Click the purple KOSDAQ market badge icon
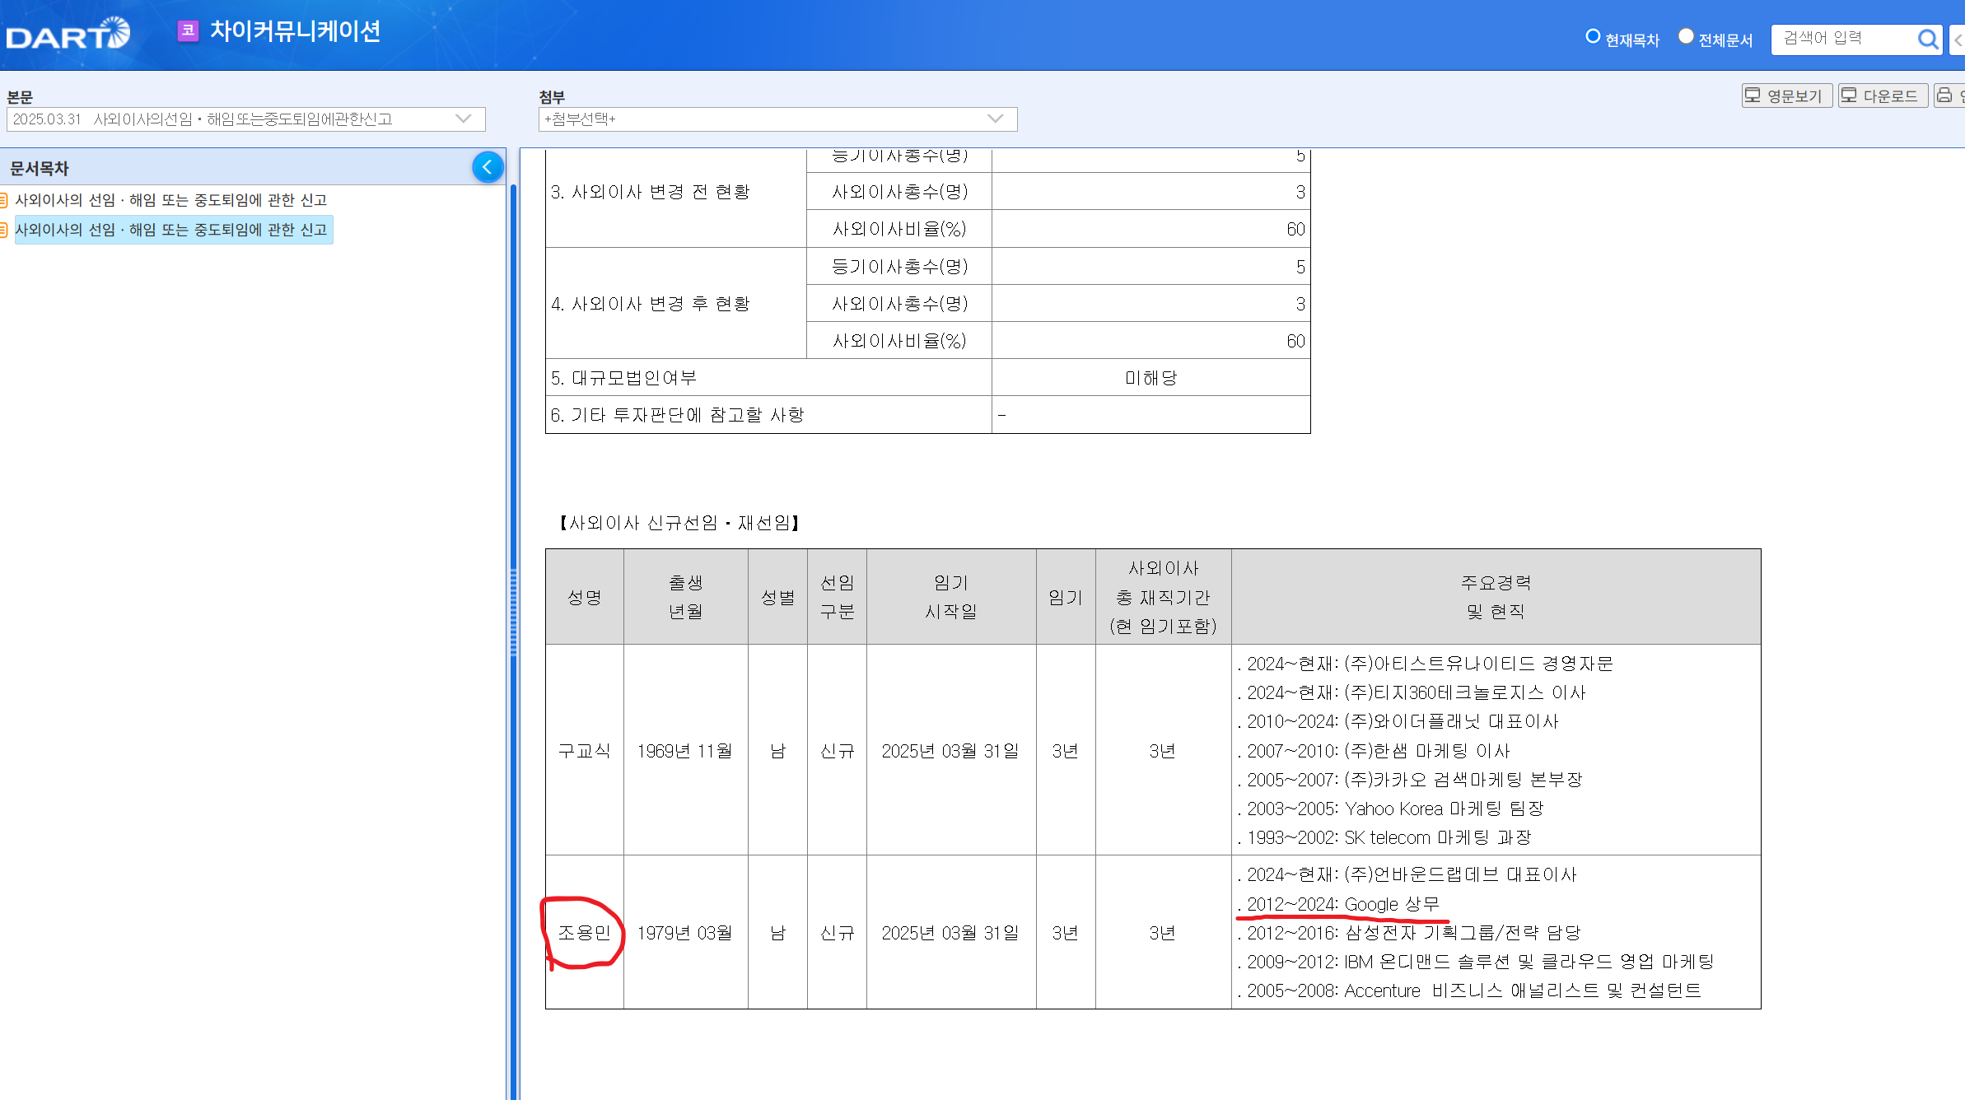1965x1100 pixels. coord(188,31)
